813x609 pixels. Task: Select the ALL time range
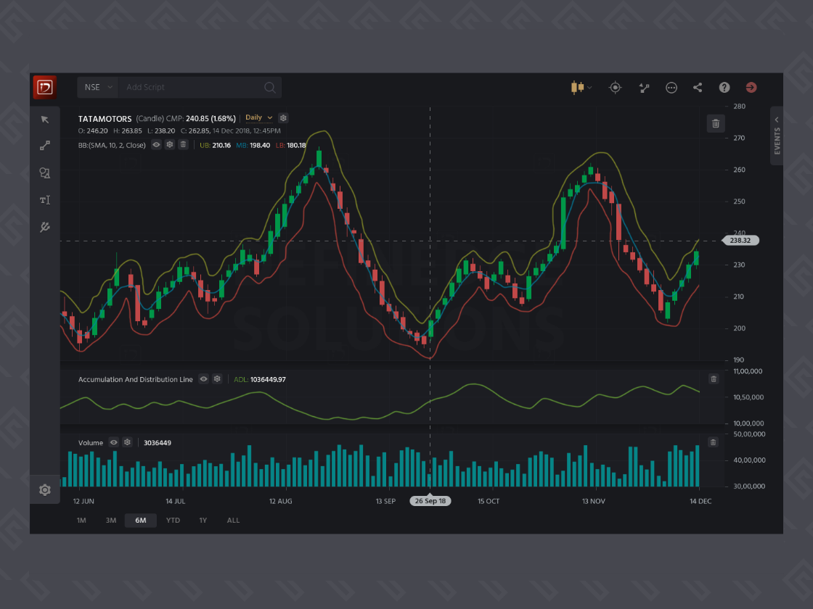233,520
